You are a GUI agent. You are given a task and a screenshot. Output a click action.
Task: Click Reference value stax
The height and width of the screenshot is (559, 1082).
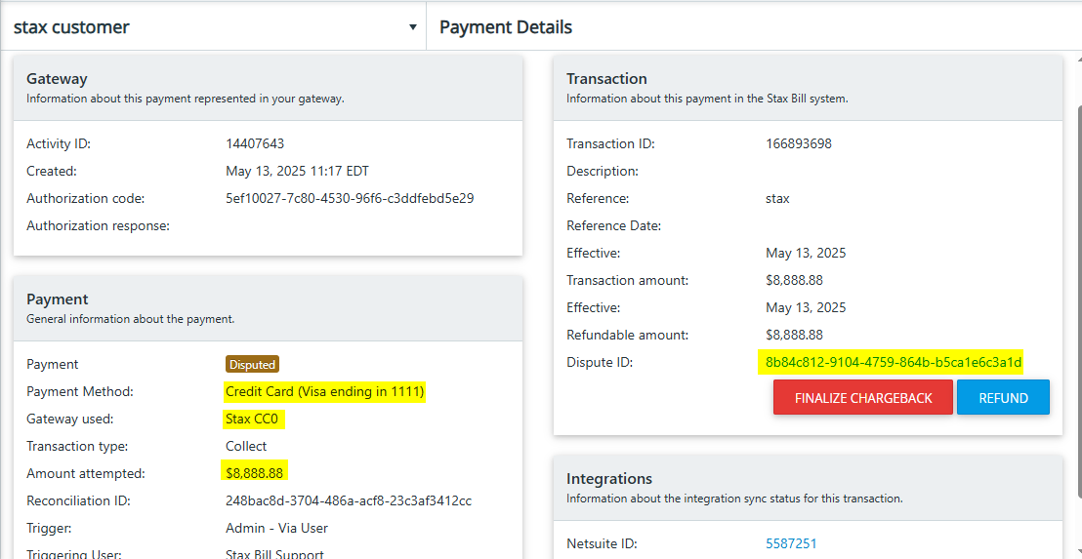777,198
